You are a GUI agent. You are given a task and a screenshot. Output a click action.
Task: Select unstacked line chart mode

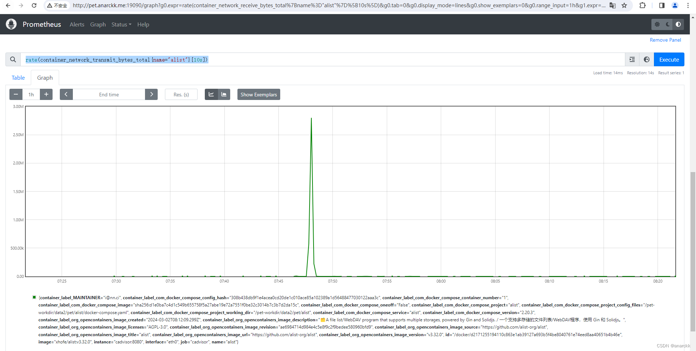[211, 94]
